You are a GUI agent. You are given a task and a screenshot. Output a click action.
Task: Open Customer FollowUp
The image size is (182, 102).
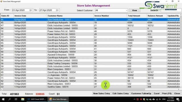click(x=141, y=93)
